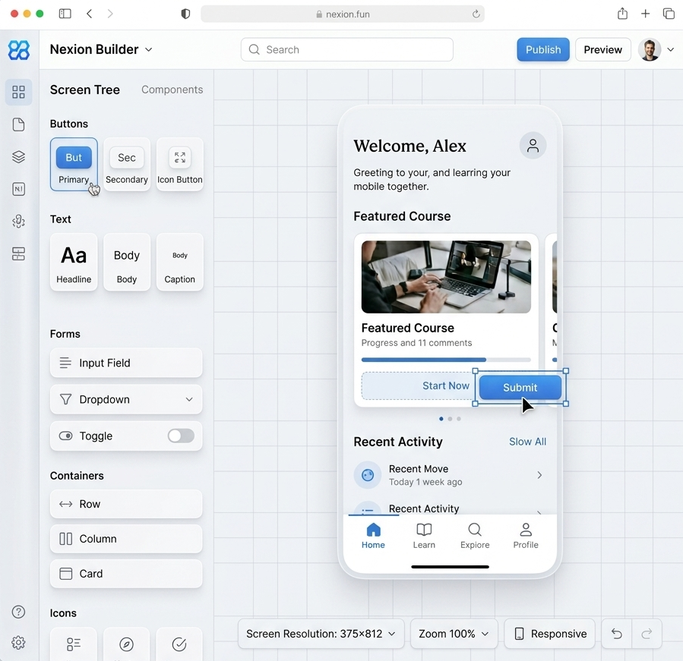Viewport: 683px width, 661px height.
Task: Open the Screen Resolution 375×812 dropdown
Action: point(321,634)
